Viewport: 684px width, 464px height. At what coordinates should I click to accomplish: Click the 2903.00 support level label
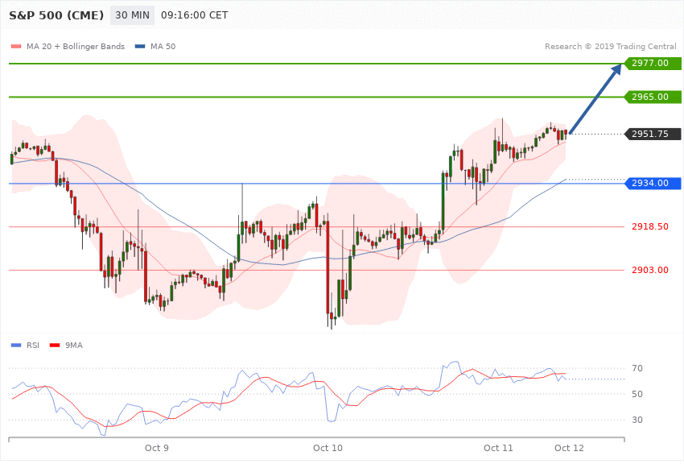pos(650,270)
